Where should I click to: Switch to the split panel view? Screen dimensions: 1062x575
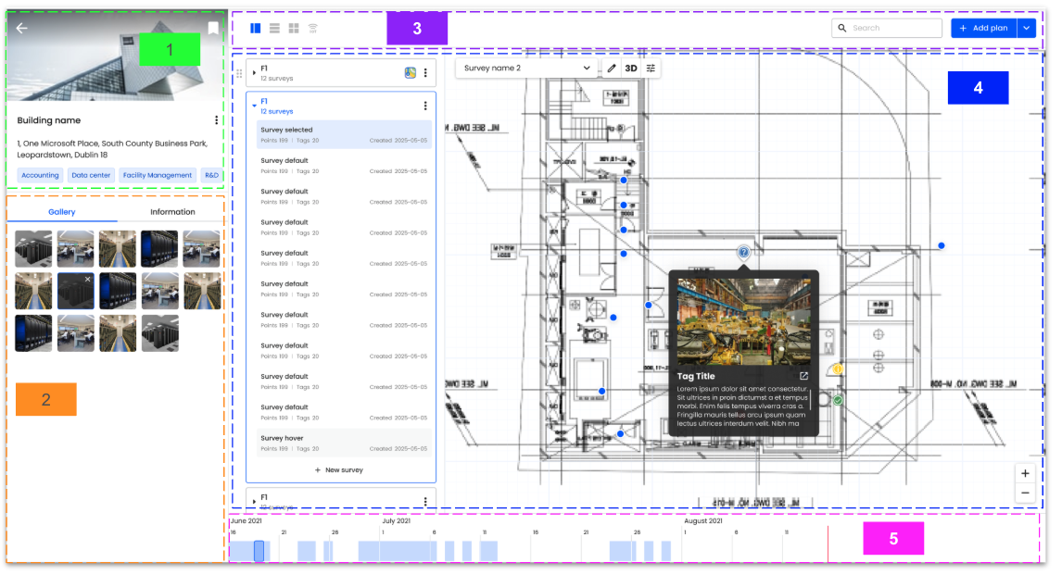click(x=256, y=29)
